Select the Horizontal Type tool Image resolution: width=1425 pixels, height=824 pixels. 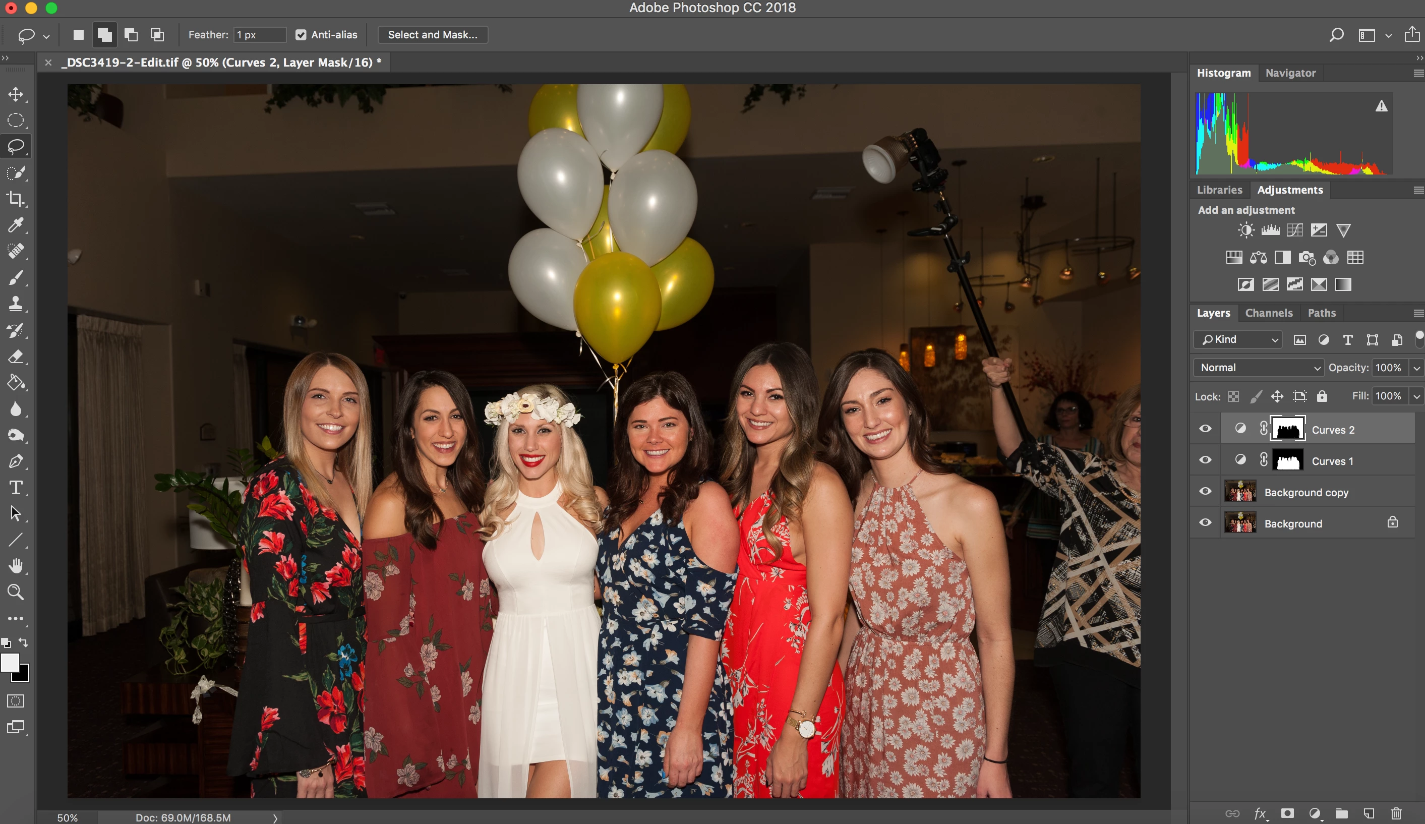[15, 488]
